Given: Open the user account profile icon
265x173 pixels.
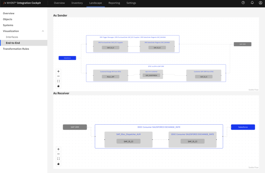Looking at the screenshot, I should pyautogui.click(x=260, y=3).
